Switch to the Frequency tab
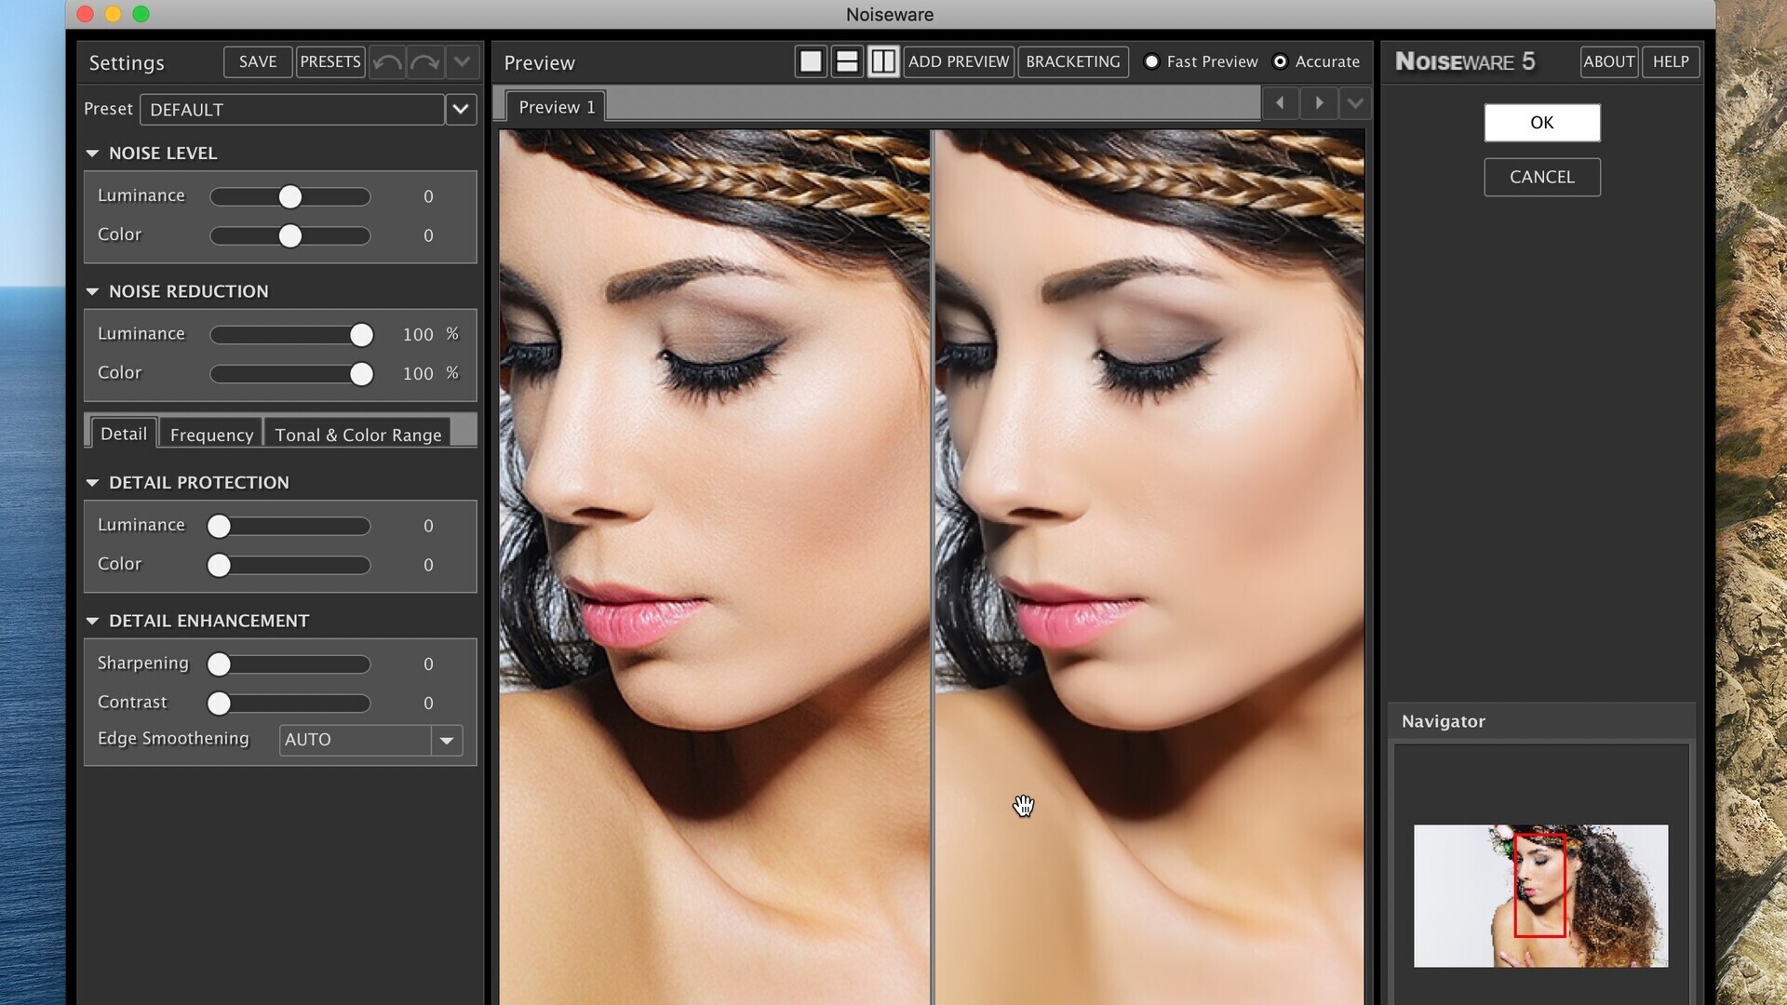This screenshot has height=1005, width=1787. coord(211,435)
